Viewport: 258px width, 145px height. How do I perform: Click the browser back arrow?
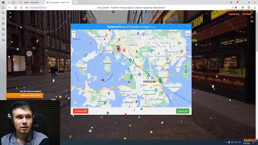pyautogui.click(x=10, y=8)
